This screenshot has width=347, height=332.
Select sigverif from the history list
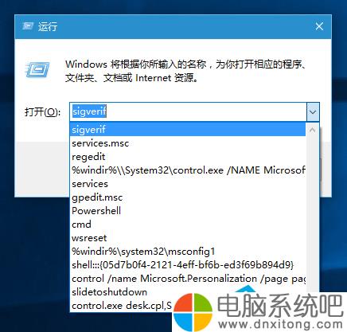pos(188,130)
